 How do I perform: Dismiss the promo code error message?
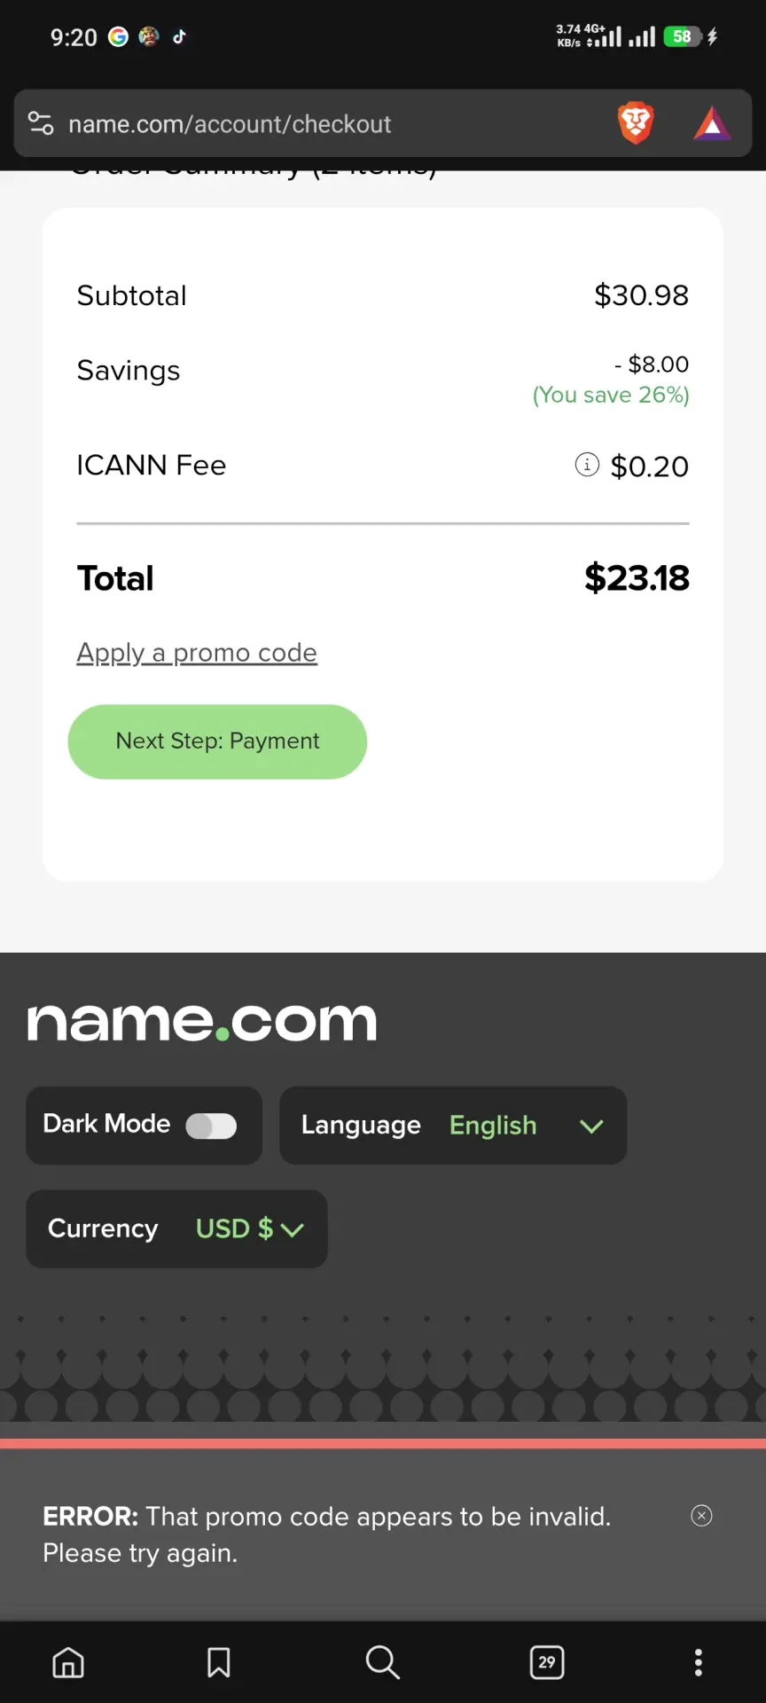701,1516
